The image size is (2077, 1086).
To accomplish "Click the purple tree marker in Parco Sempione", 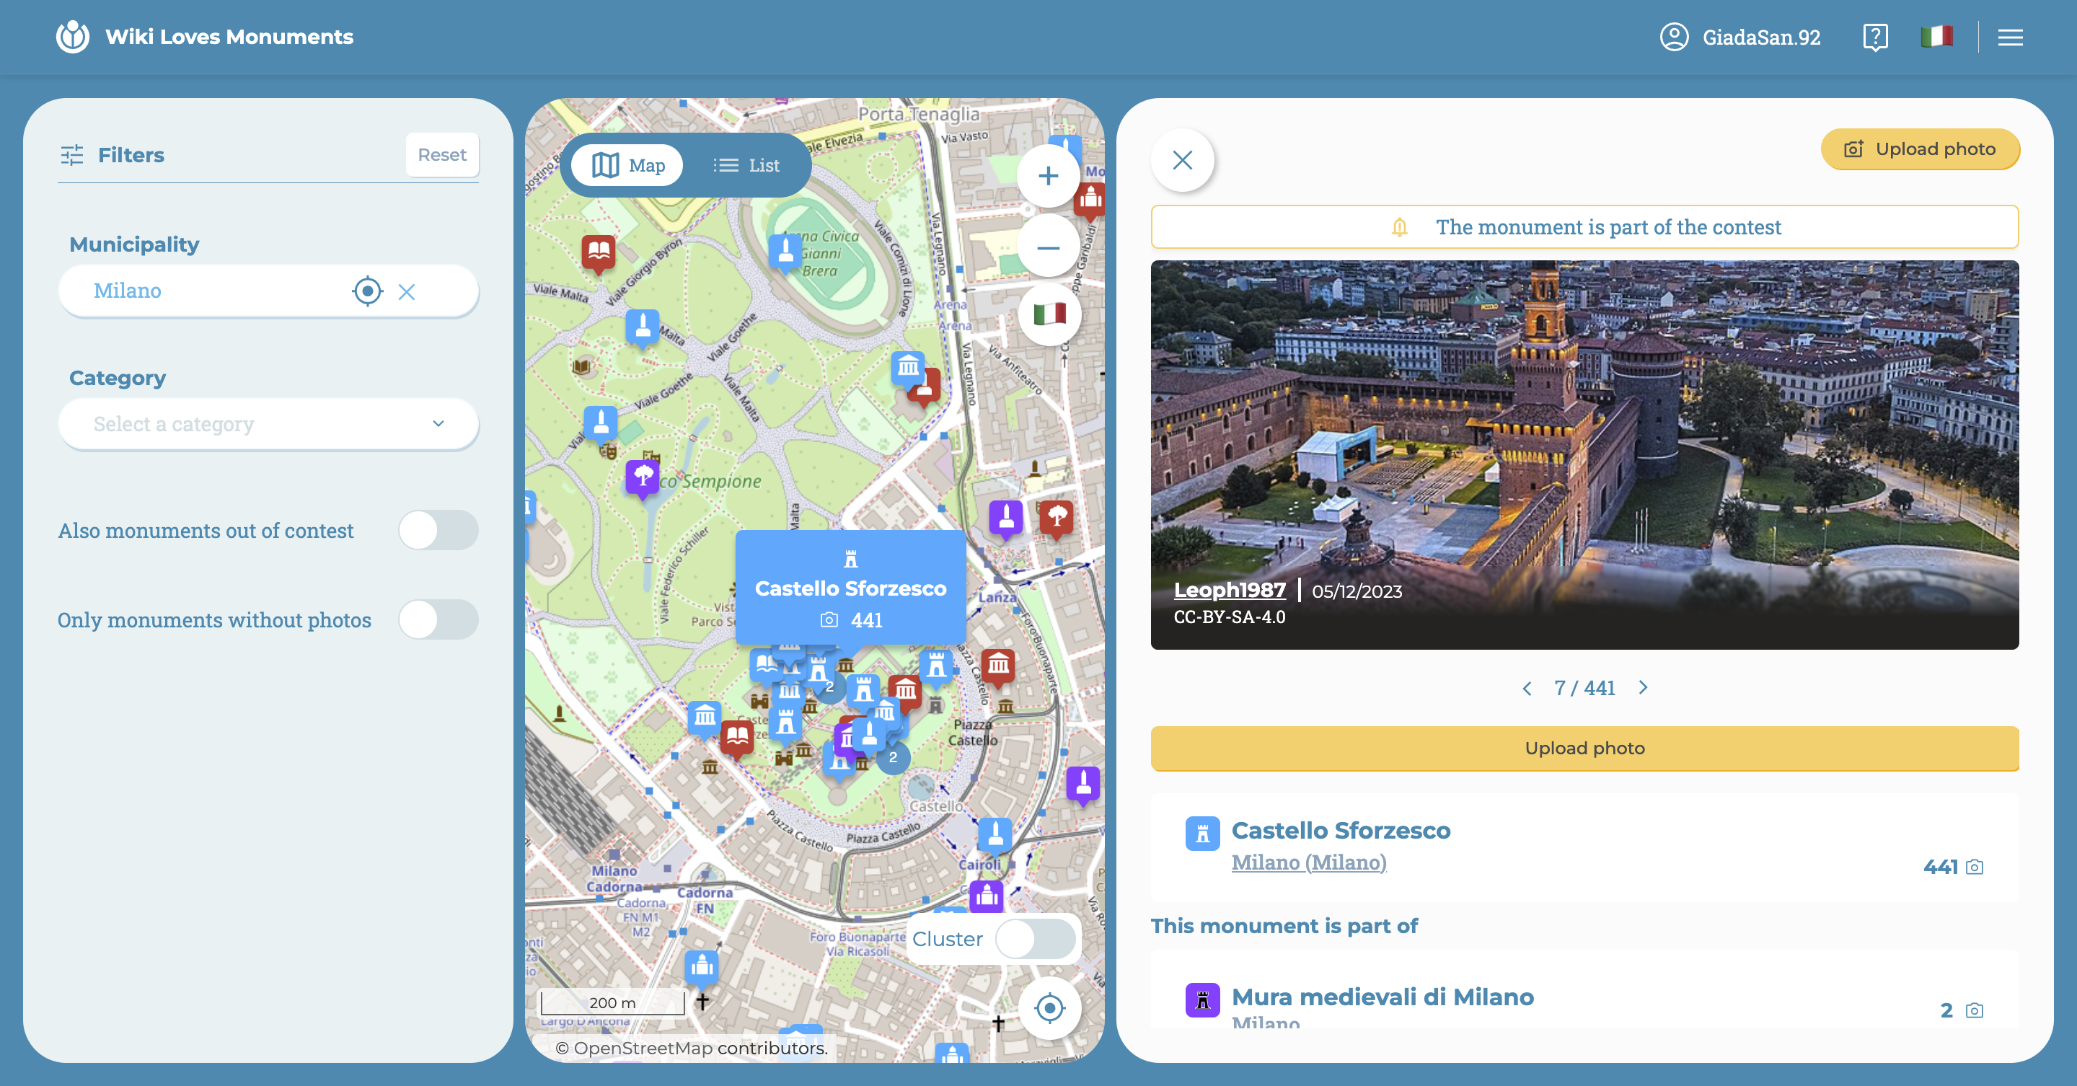I will (643, 477).
